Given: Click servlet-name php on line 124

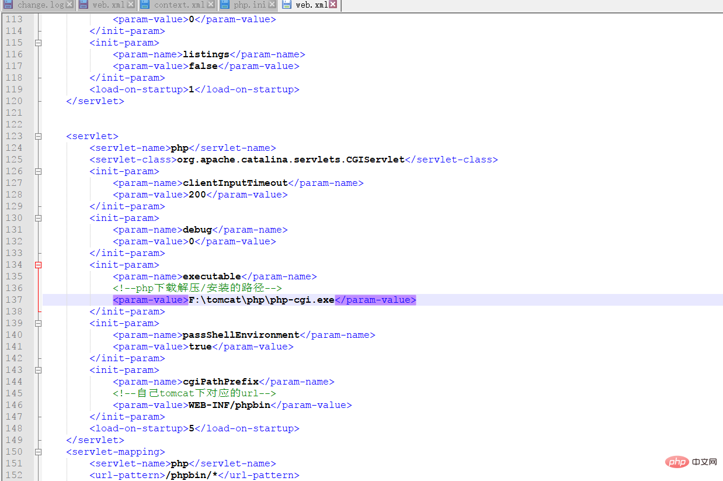Looking at the screenshot, I should click(180, 148).
